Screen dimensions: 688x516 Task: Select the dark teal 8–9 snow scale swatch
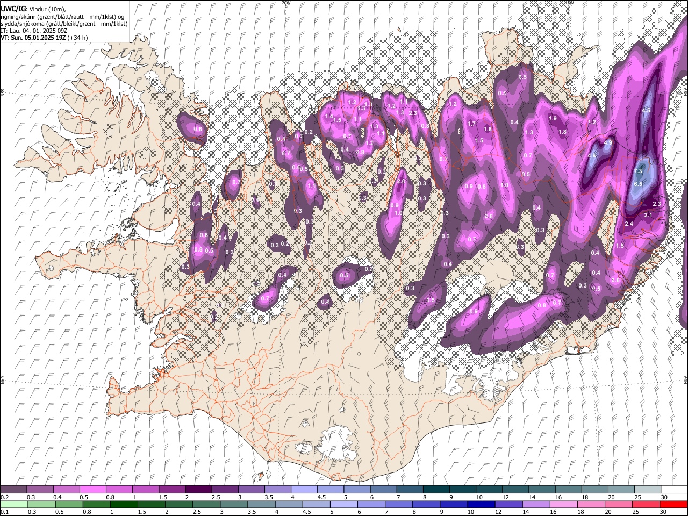click(x=435, y=490)
